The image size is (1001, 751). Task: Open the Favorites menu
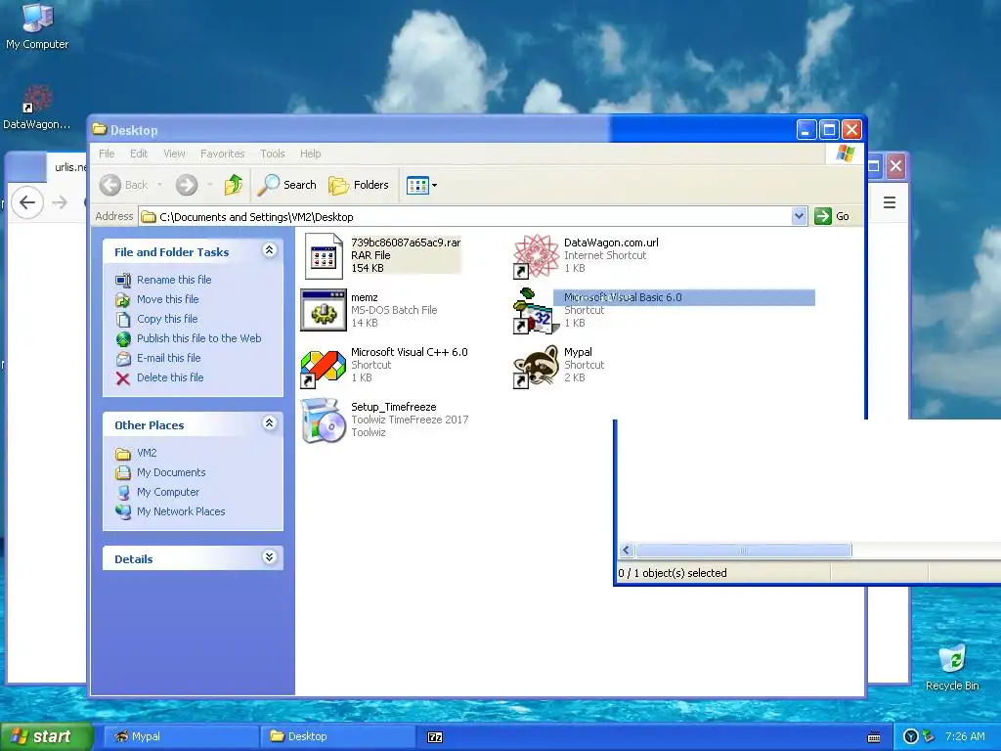pos(222,154)
